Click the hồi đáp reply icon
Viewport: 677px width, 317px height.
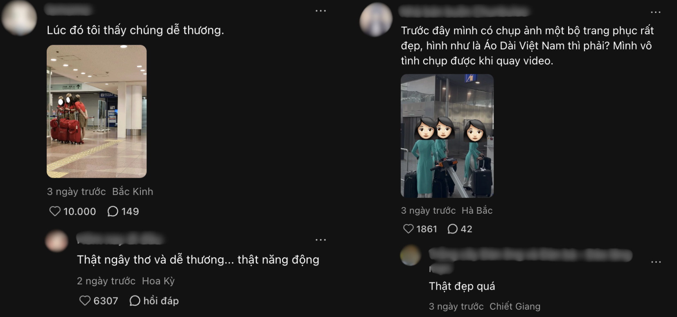point(135,301)
